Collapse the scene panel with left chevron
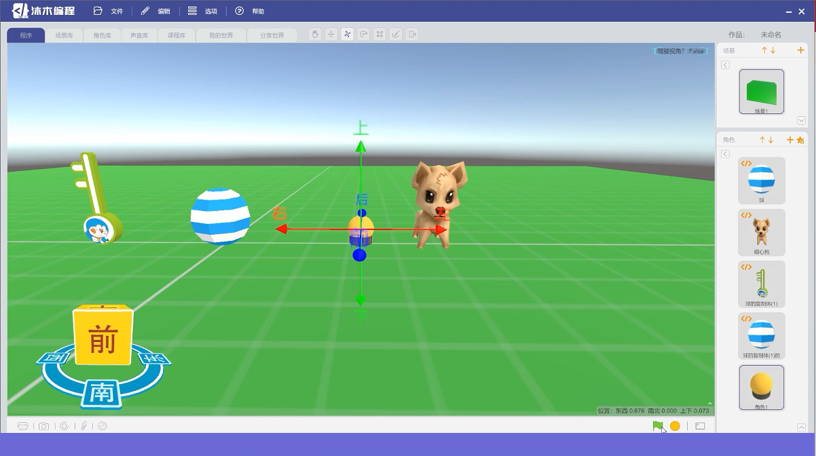Image resolution: width=816 pixels, height=456 pixels. click(725, 64)
